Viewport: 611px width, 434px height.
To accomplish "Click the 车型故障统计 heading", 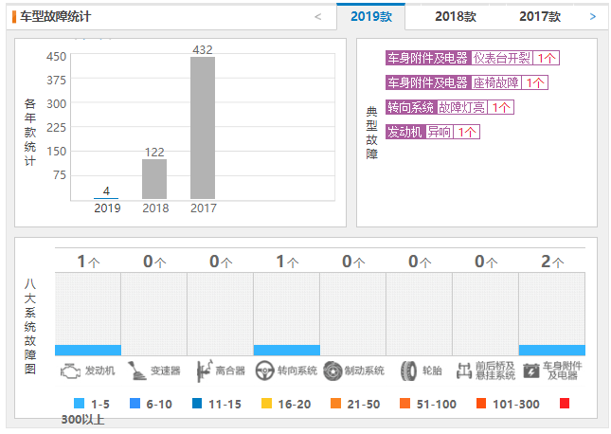I will [x=55, y=17].
